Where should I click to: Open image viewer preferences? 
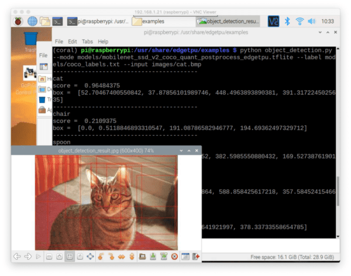pyautogui.click(x=185, y=256)
